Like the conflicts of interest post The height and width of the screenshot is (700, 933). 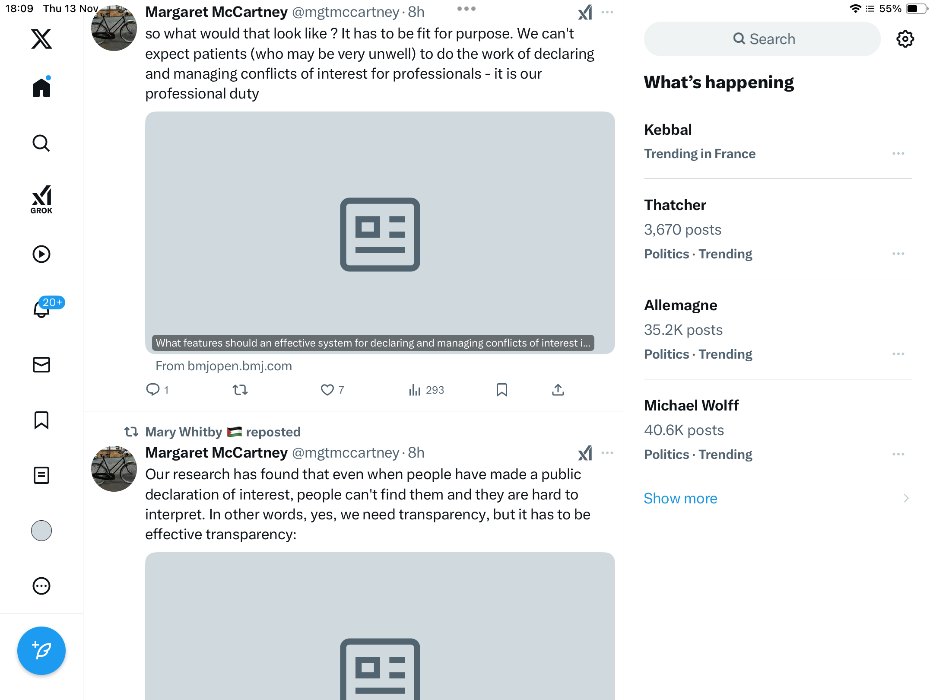coord(327,390)
